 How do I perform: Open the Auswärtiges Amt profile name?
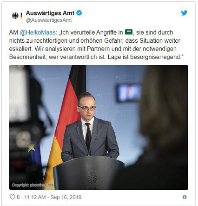50,13
